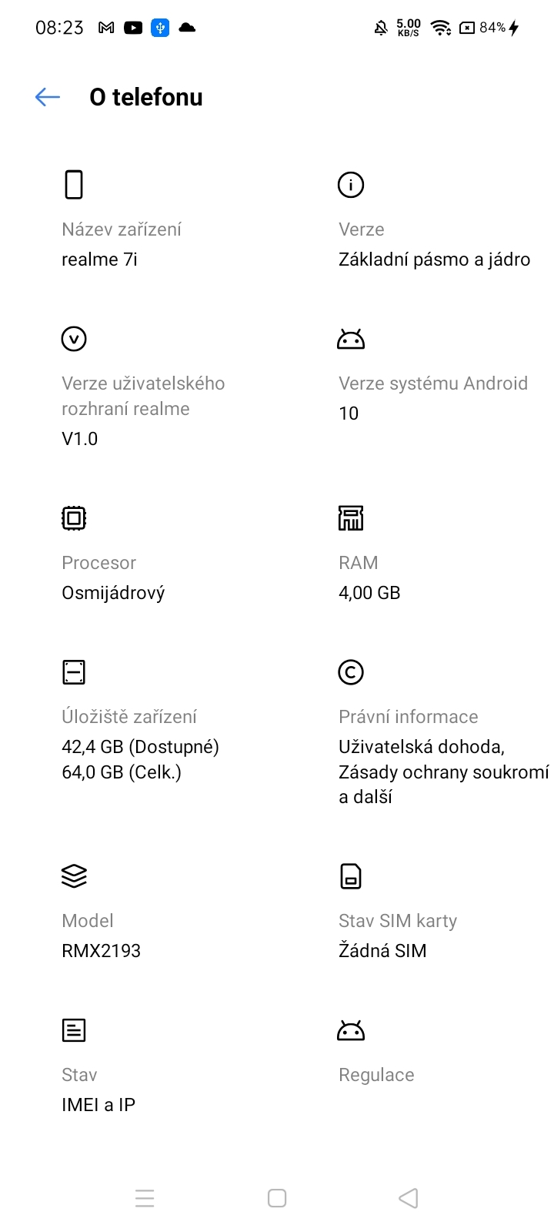Open the Stav SIM karty SIM icon
Viewport: 554px width, 1232px height.
coord(351,875)
